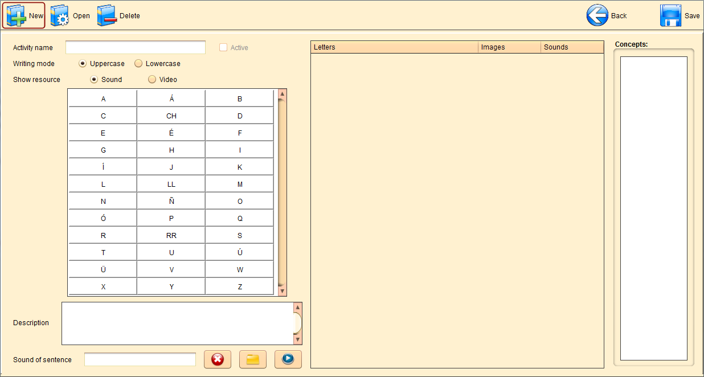Add letter Z from the grid
This screenshot has height=377, width=704.
(240, 286)
